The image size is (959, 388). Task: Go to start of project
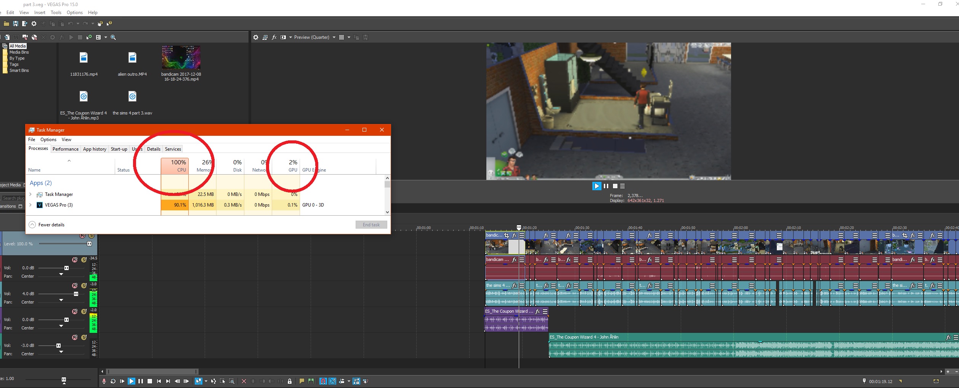point(159,381)
